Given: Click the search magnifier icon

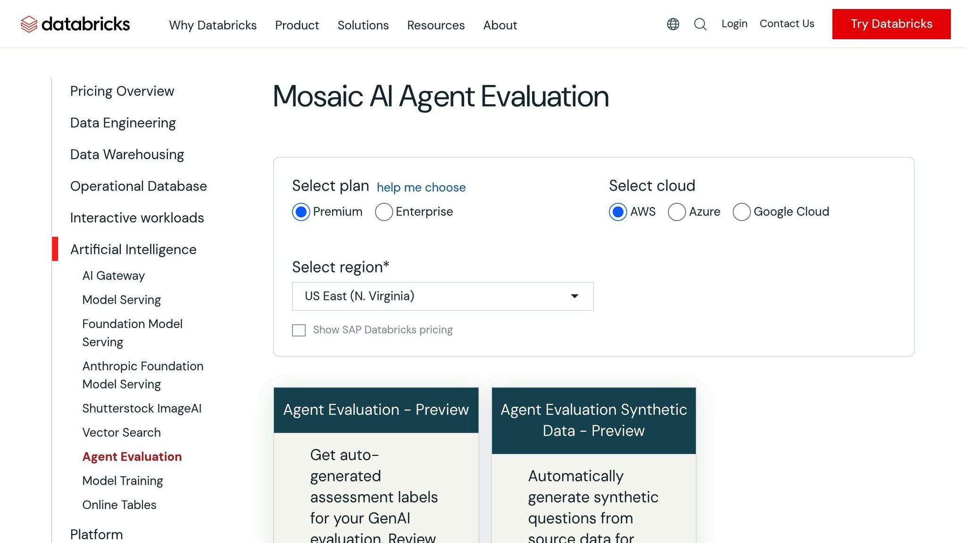Looking at the screenshot, I should click(x=700, y=24).
